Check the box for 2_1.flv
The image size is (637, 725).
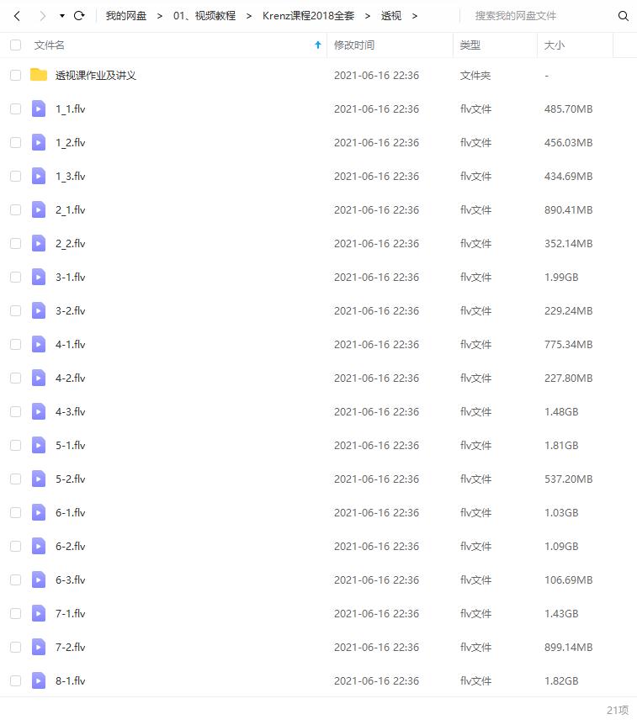tap(16, 210)
